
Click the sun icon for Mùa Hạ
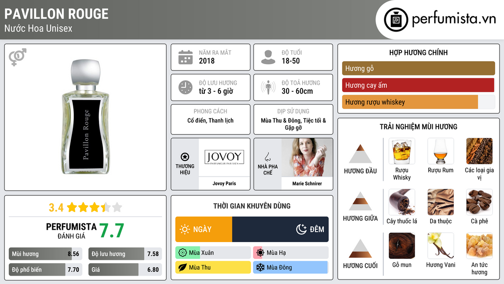(260, 253)
